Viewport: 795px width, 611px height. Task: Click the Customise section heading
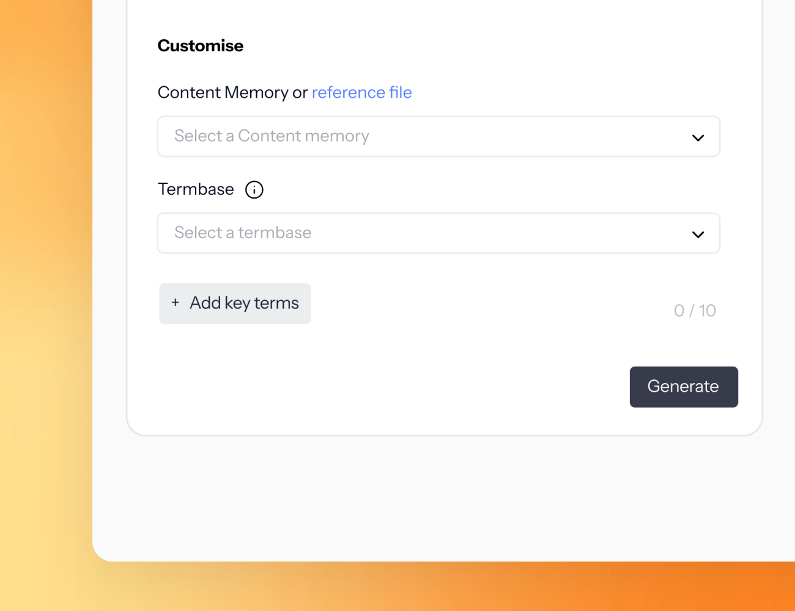[201, 46]
